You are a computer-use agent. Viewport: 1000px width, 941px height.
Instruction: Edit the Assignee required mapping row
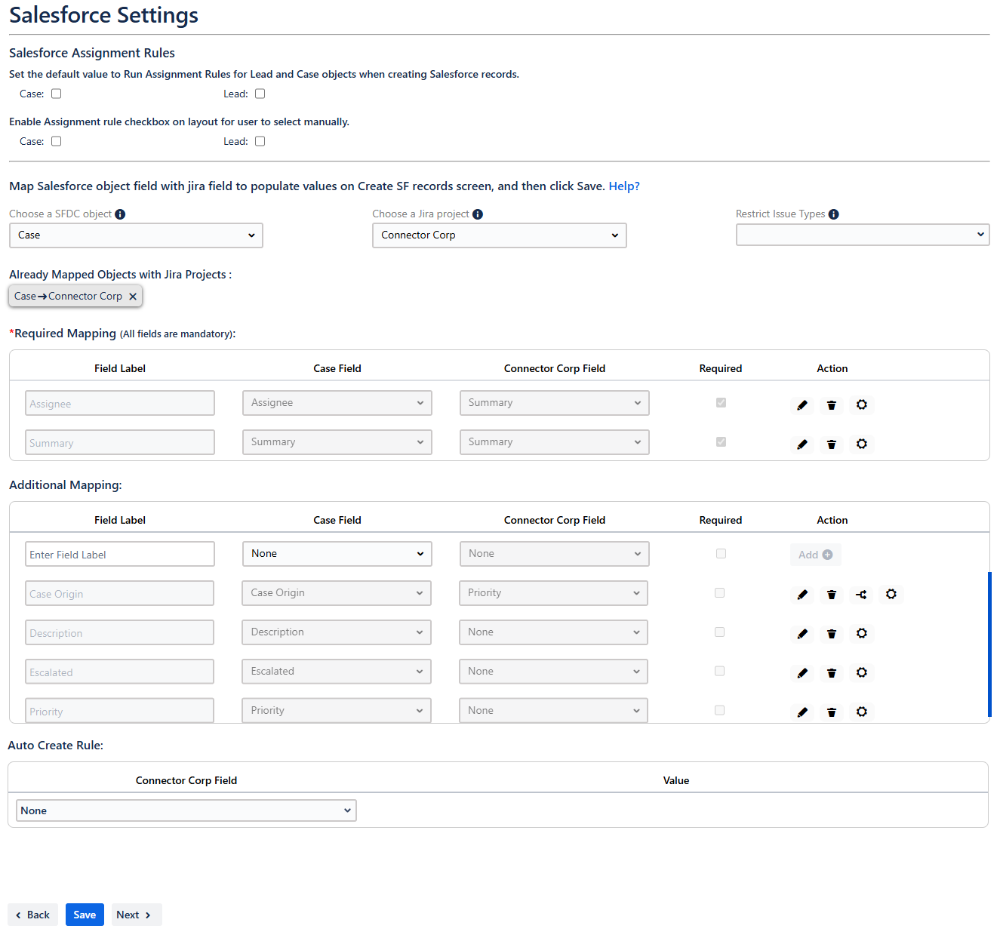click(x=802, y=405)
